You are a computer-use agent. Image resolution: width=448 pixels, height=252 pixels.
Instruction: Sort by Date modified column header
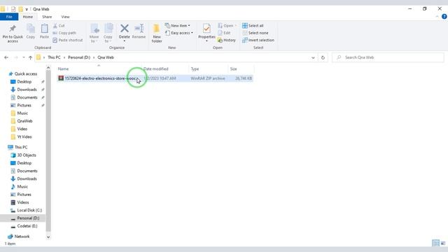click(165, 69)
